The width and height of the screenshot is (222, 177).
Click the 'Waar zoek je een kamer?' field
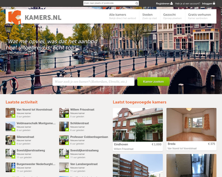coord(93,82)
